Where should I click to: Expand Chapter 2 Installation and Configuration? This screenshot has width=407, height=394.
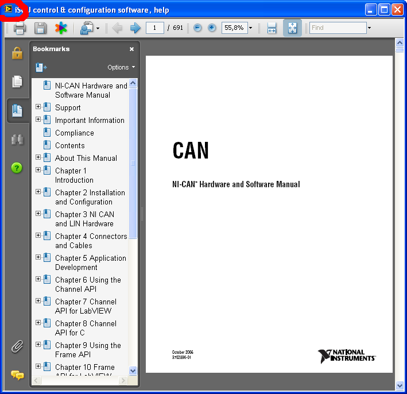[x=38, y=192]
